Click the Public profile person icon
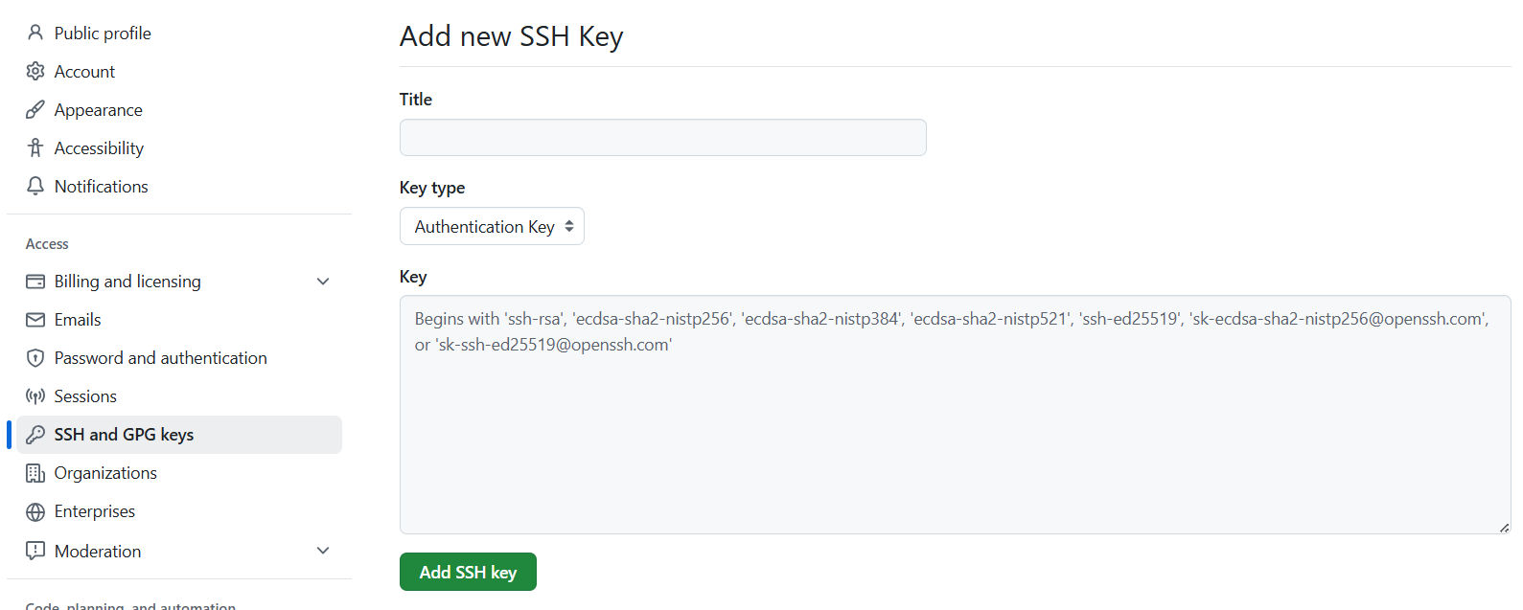The height and width of the screenshot is (610, 1523). [35, 32]
